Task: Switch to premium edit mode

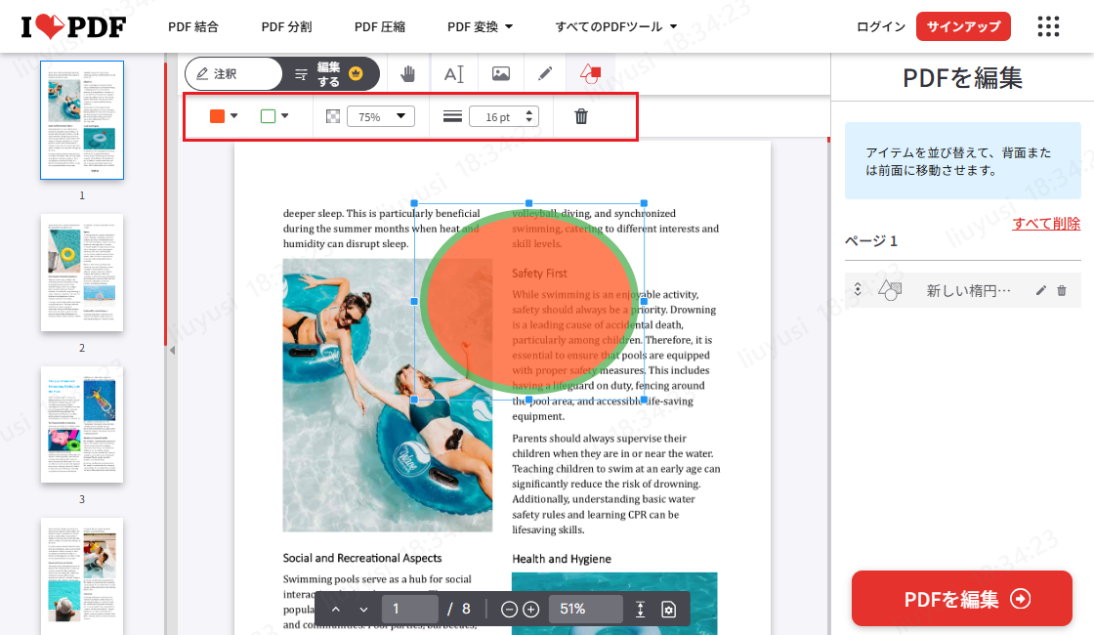Action: 329,73
